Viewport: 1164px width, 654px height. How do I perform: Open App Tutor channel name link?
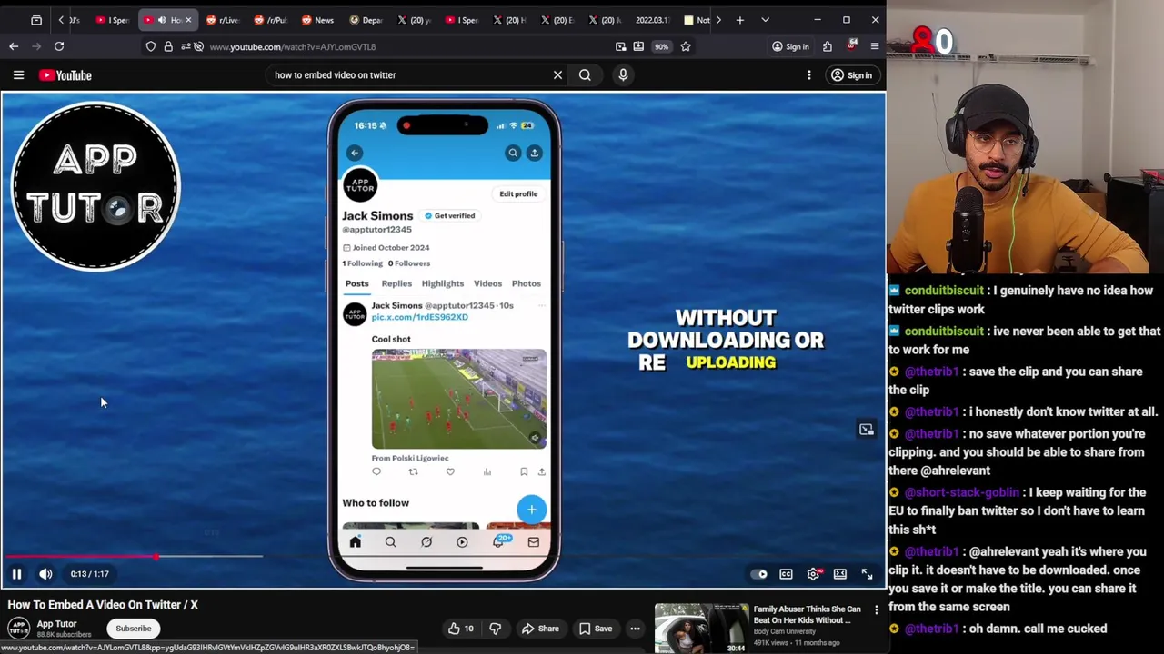(x=56, y=624)
